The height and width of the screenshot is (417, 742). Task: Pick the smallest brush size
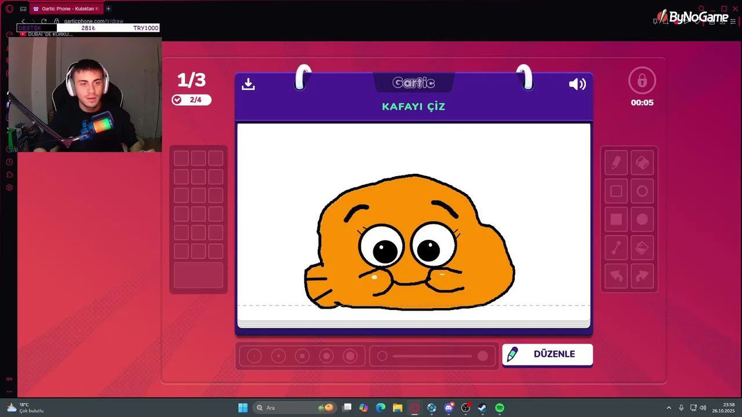click(x=254, y=356)
